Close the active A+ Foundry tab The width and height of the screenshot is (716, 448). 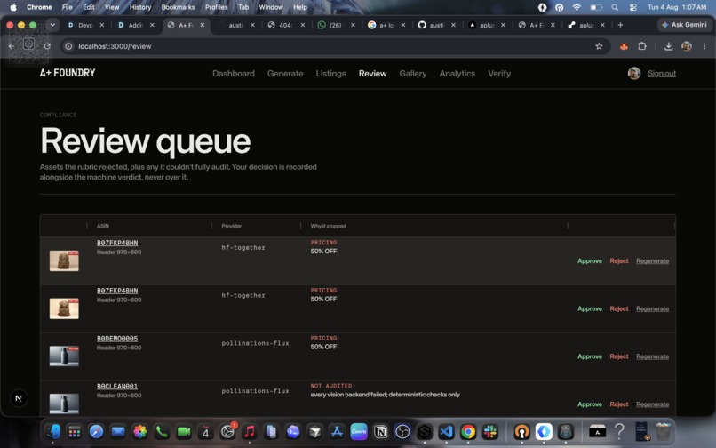(203, 25)
